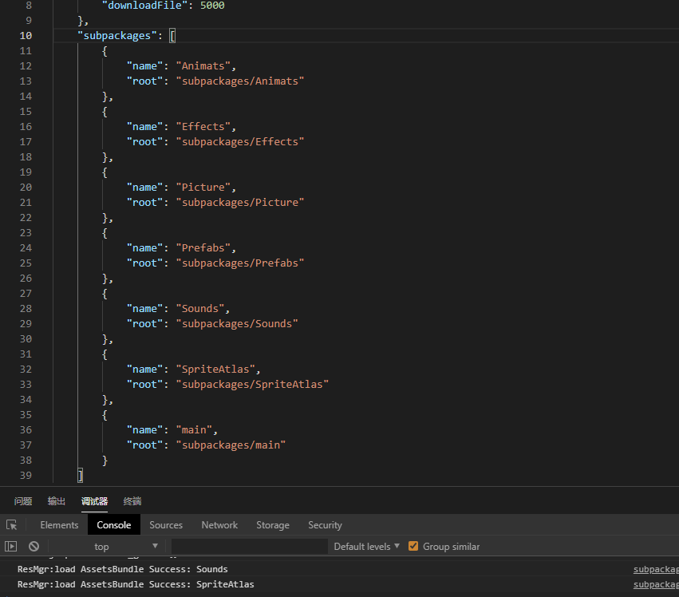Viewport: 679px width, 597px height.
Task: Toggle the Group similar checkbox
Action: click(413, 546)
